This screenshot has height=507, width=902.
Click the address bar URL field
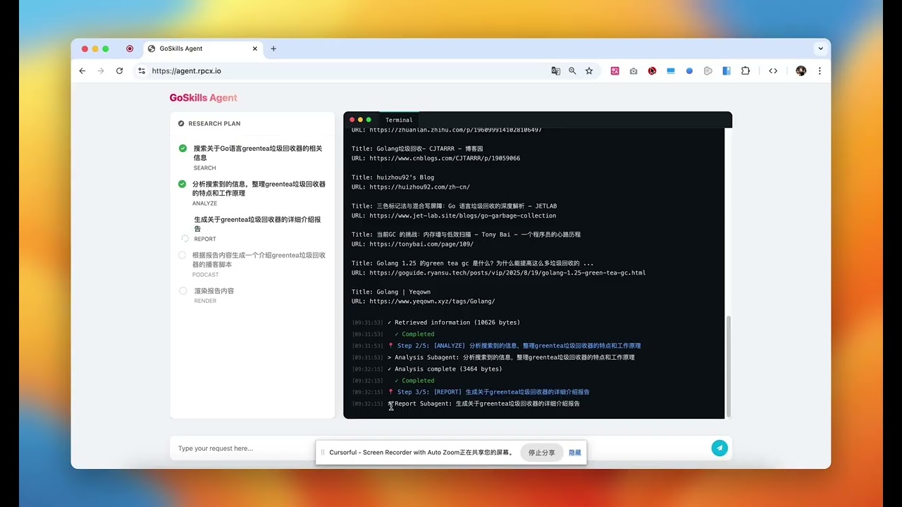(345, 71)
